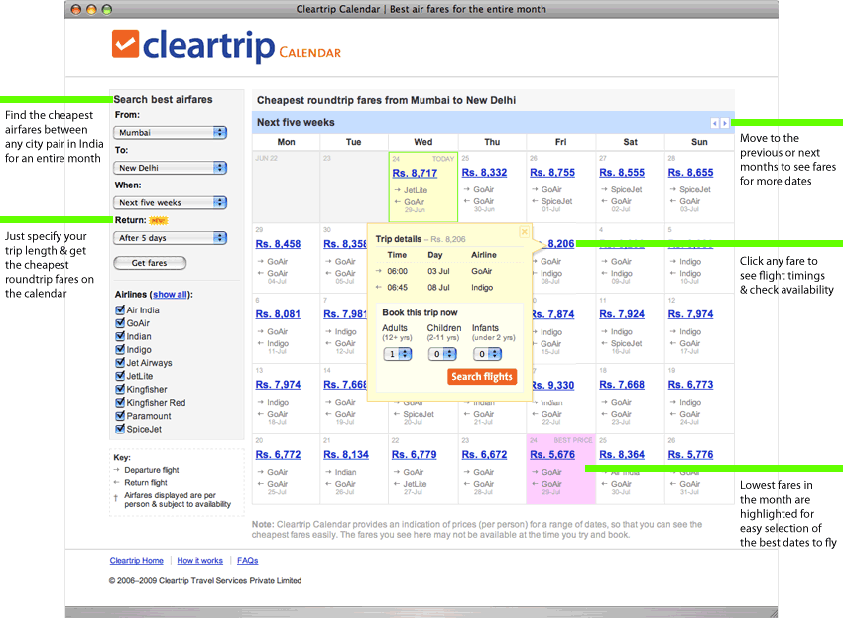The height and width of the screenshot is (618, 843).
Task: Click the Wed column header
Action: pos(423,142)
